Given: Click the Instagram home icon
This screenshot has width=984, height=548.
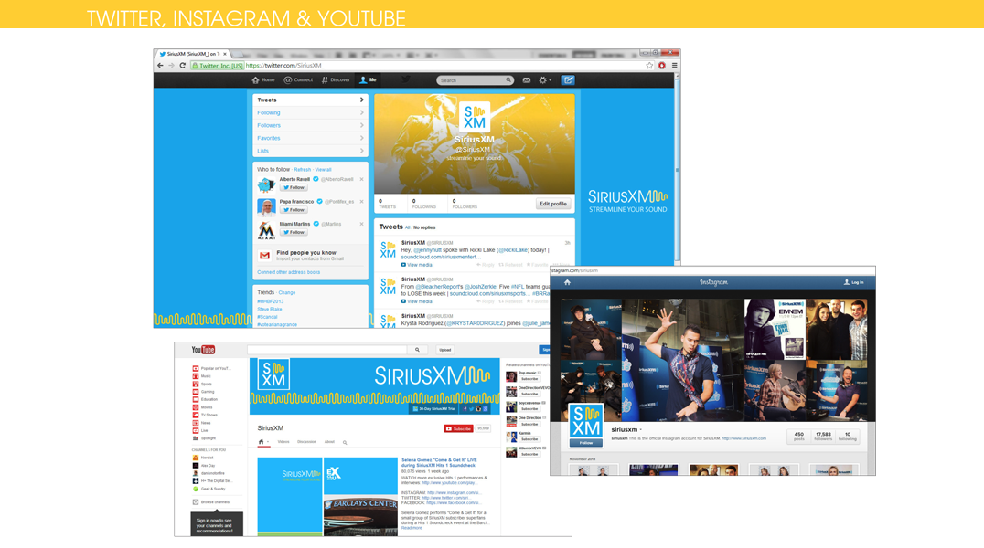Looking at the screenshot, I should (567, 282).
